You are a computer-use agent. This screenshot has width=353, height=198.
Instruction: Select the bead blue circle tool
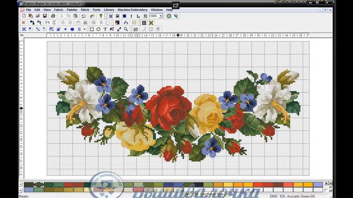point(72,29)
